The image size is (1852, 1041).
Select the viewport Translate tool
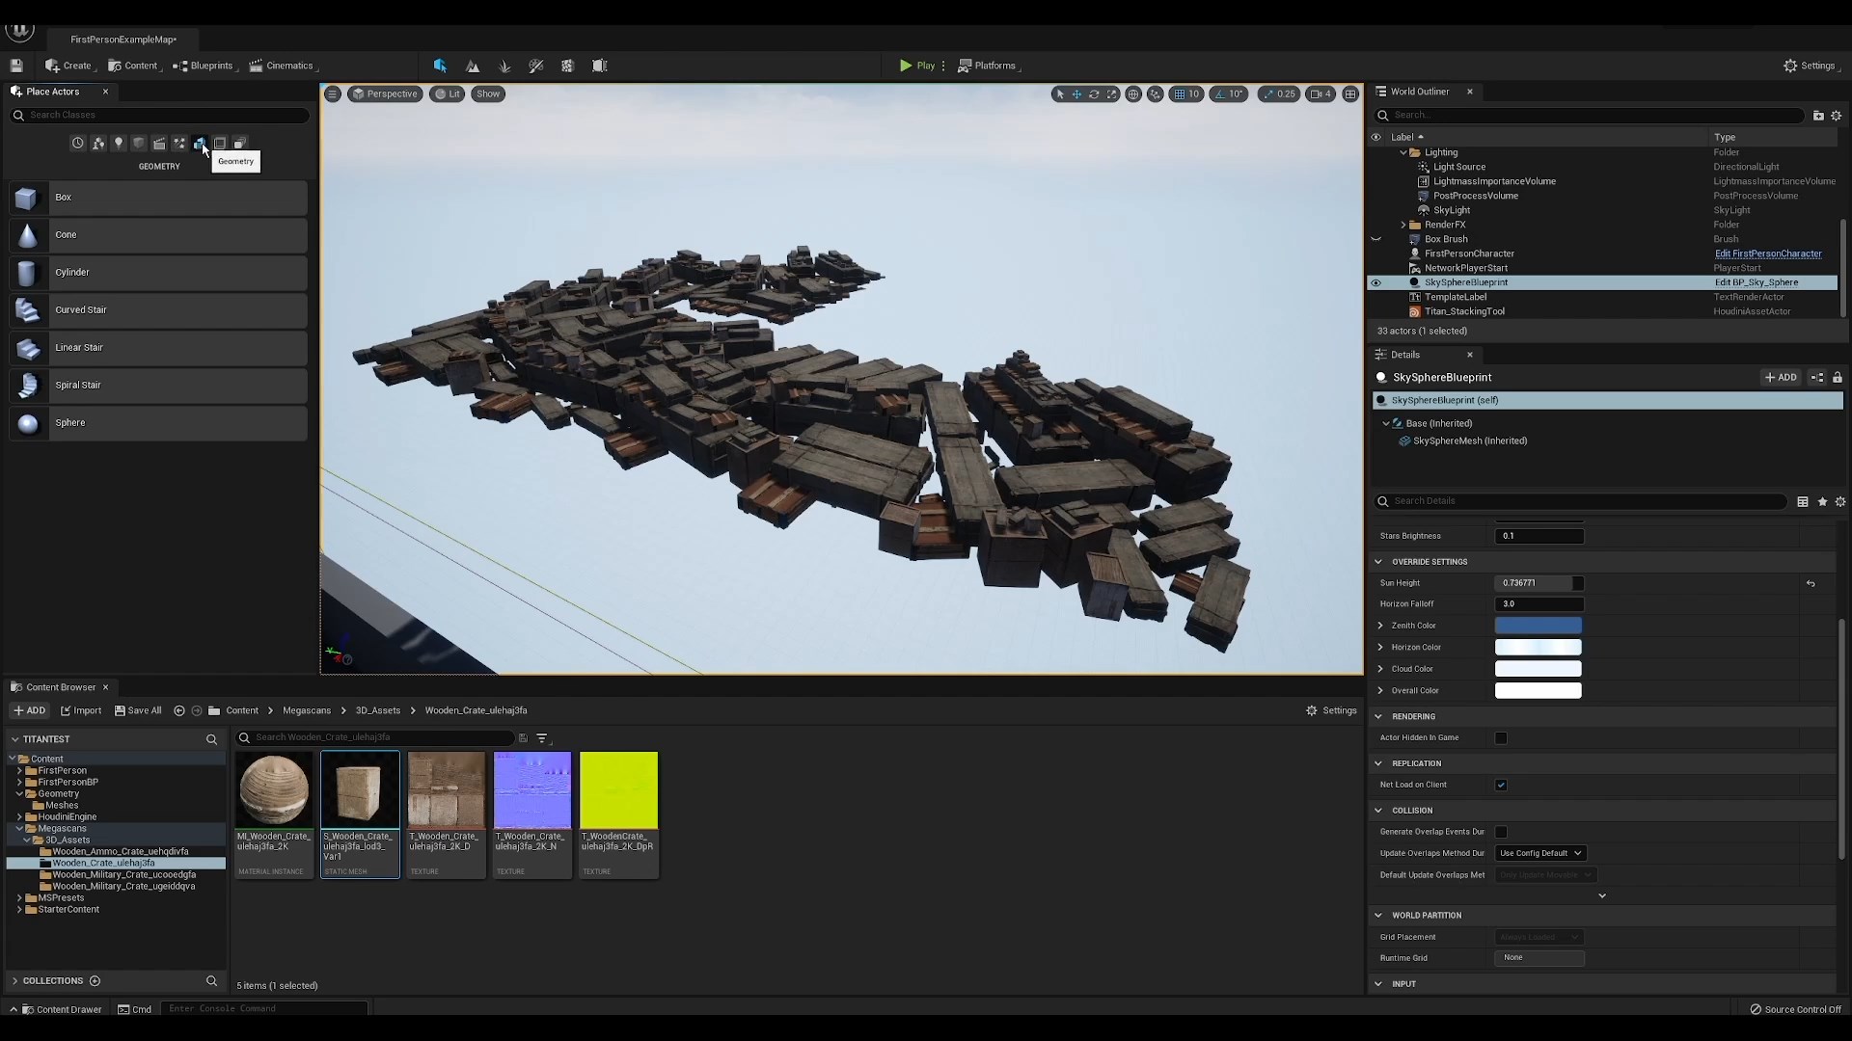tap(1076, 93)
